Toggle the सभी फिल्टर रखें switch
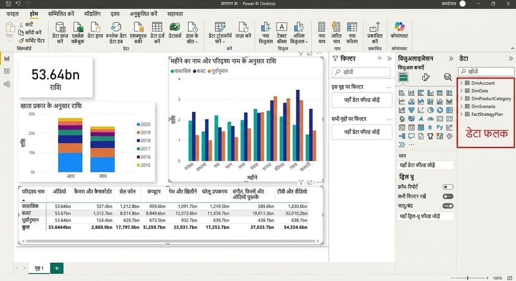This screenshot has height=281, width=516. [448, 196]
